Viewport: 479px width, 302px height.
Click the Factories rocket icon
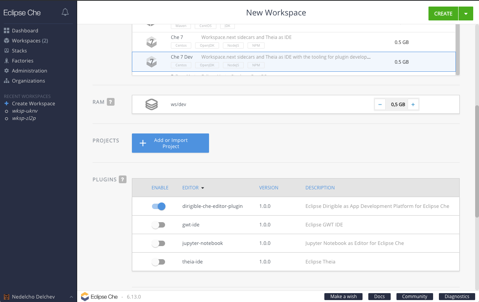pos(7,61)
